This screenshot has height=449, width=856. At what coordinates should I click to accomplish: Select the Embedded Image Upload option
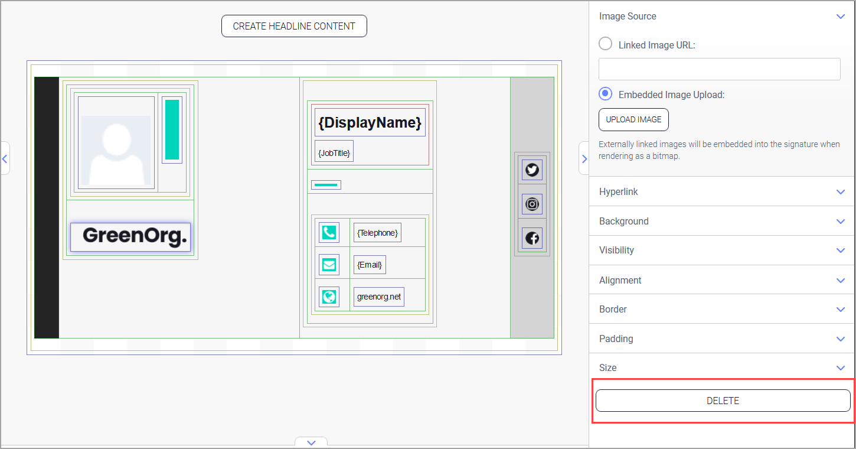[606, 94]
